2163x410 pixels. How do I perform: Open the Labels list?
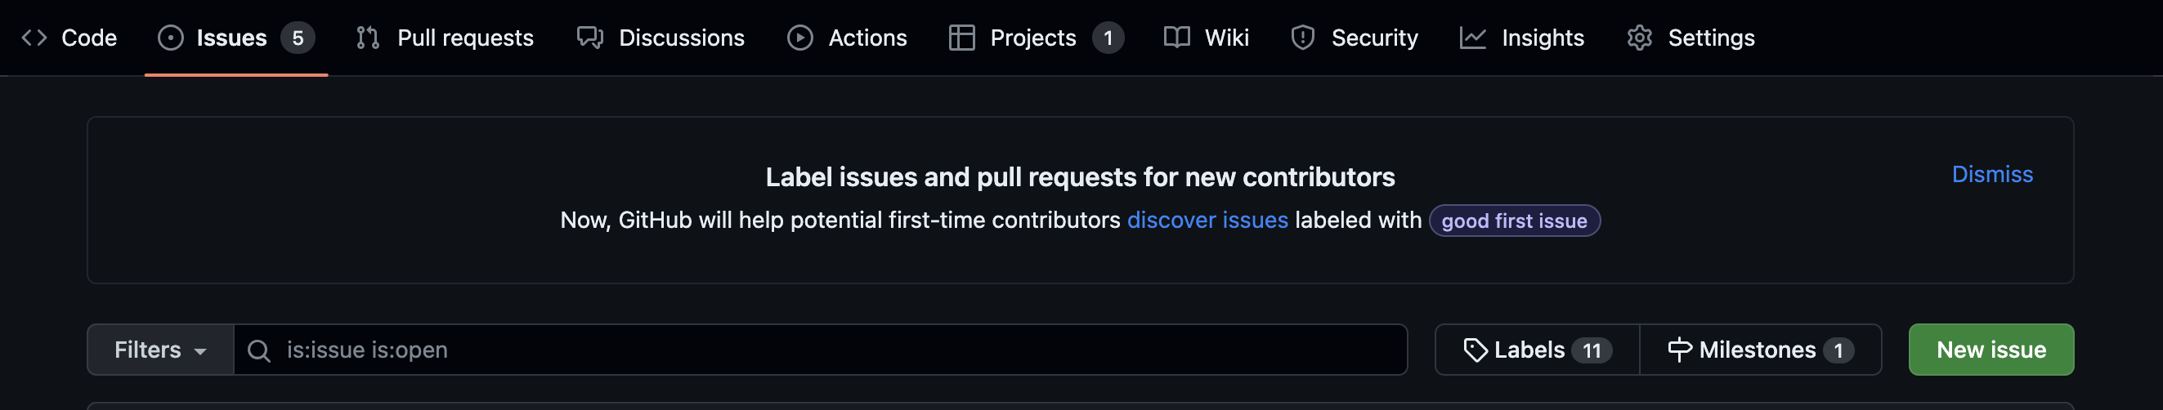pos(1537,350)
